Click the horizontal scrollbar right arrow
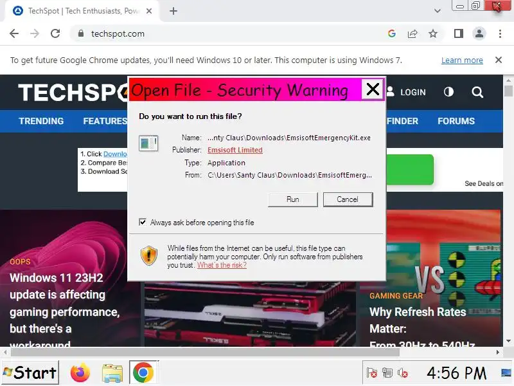Image resolution: width=514 pixels, height=386 pixels. coord(497,352)
